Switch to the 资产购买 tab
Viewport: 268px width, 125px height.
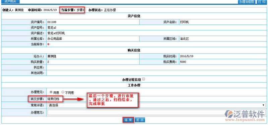click(10, 1)
